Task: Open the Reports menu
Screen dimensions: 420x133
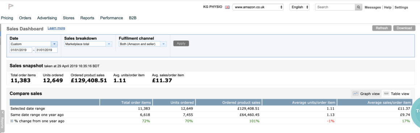Action: [87, 18]
